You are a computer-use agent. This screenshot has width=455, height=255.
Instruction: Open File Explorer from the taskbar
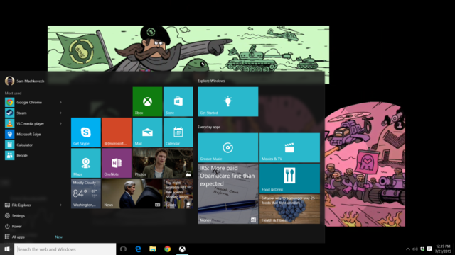(x=153, y=249)
